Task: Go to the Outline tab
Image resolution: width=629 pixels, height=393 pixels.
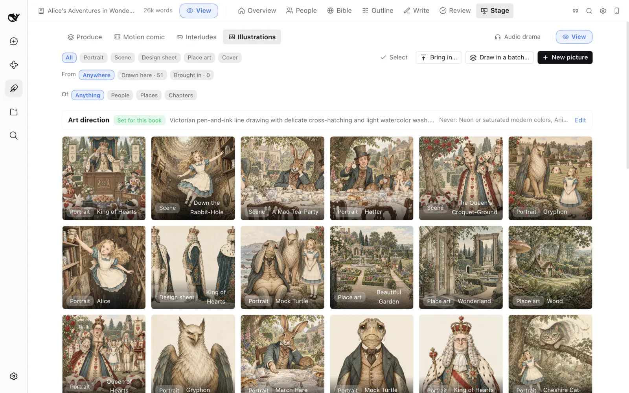Action: [378, 11]
